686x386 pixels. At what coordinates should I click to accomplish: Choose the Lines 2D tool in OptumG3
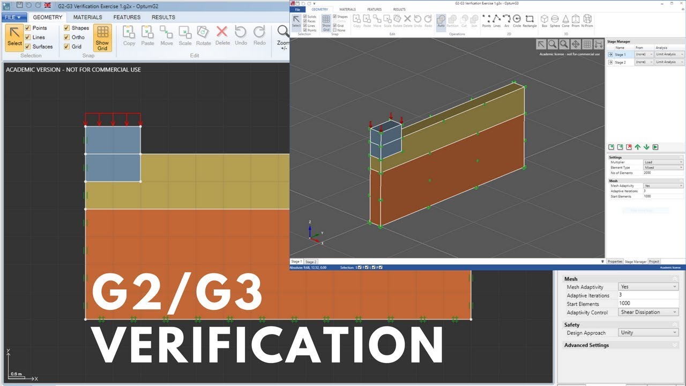[x=497, y=21]
